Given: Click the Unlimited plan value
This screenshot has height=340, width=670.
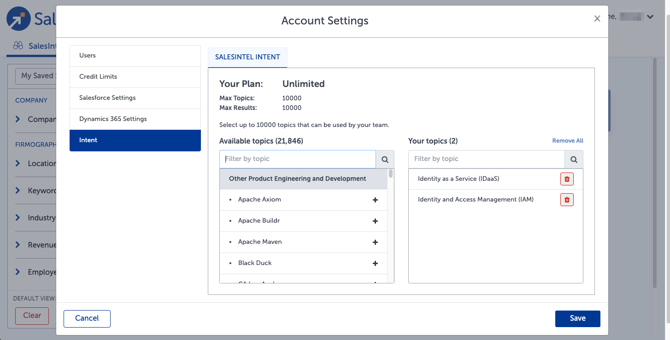Looking at the screenshot, I should pos(303,84).
